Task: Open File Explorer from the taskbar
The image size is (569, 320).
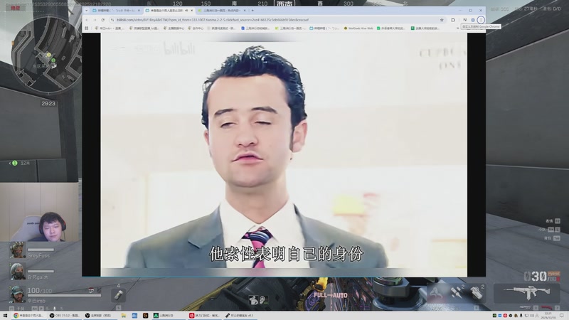Action: click(x=123, y=316)
